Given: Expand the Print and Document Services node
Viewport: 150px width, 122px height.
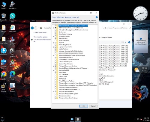Looking at the screenshot, I should [53, 66].
